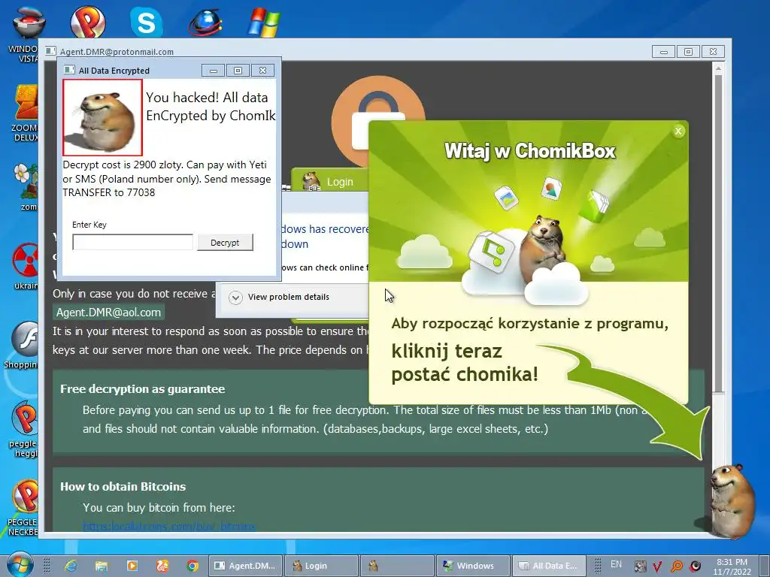
Task: Close the Agent.DMR@protonmail.com window
Action: (x=713, y=52)
